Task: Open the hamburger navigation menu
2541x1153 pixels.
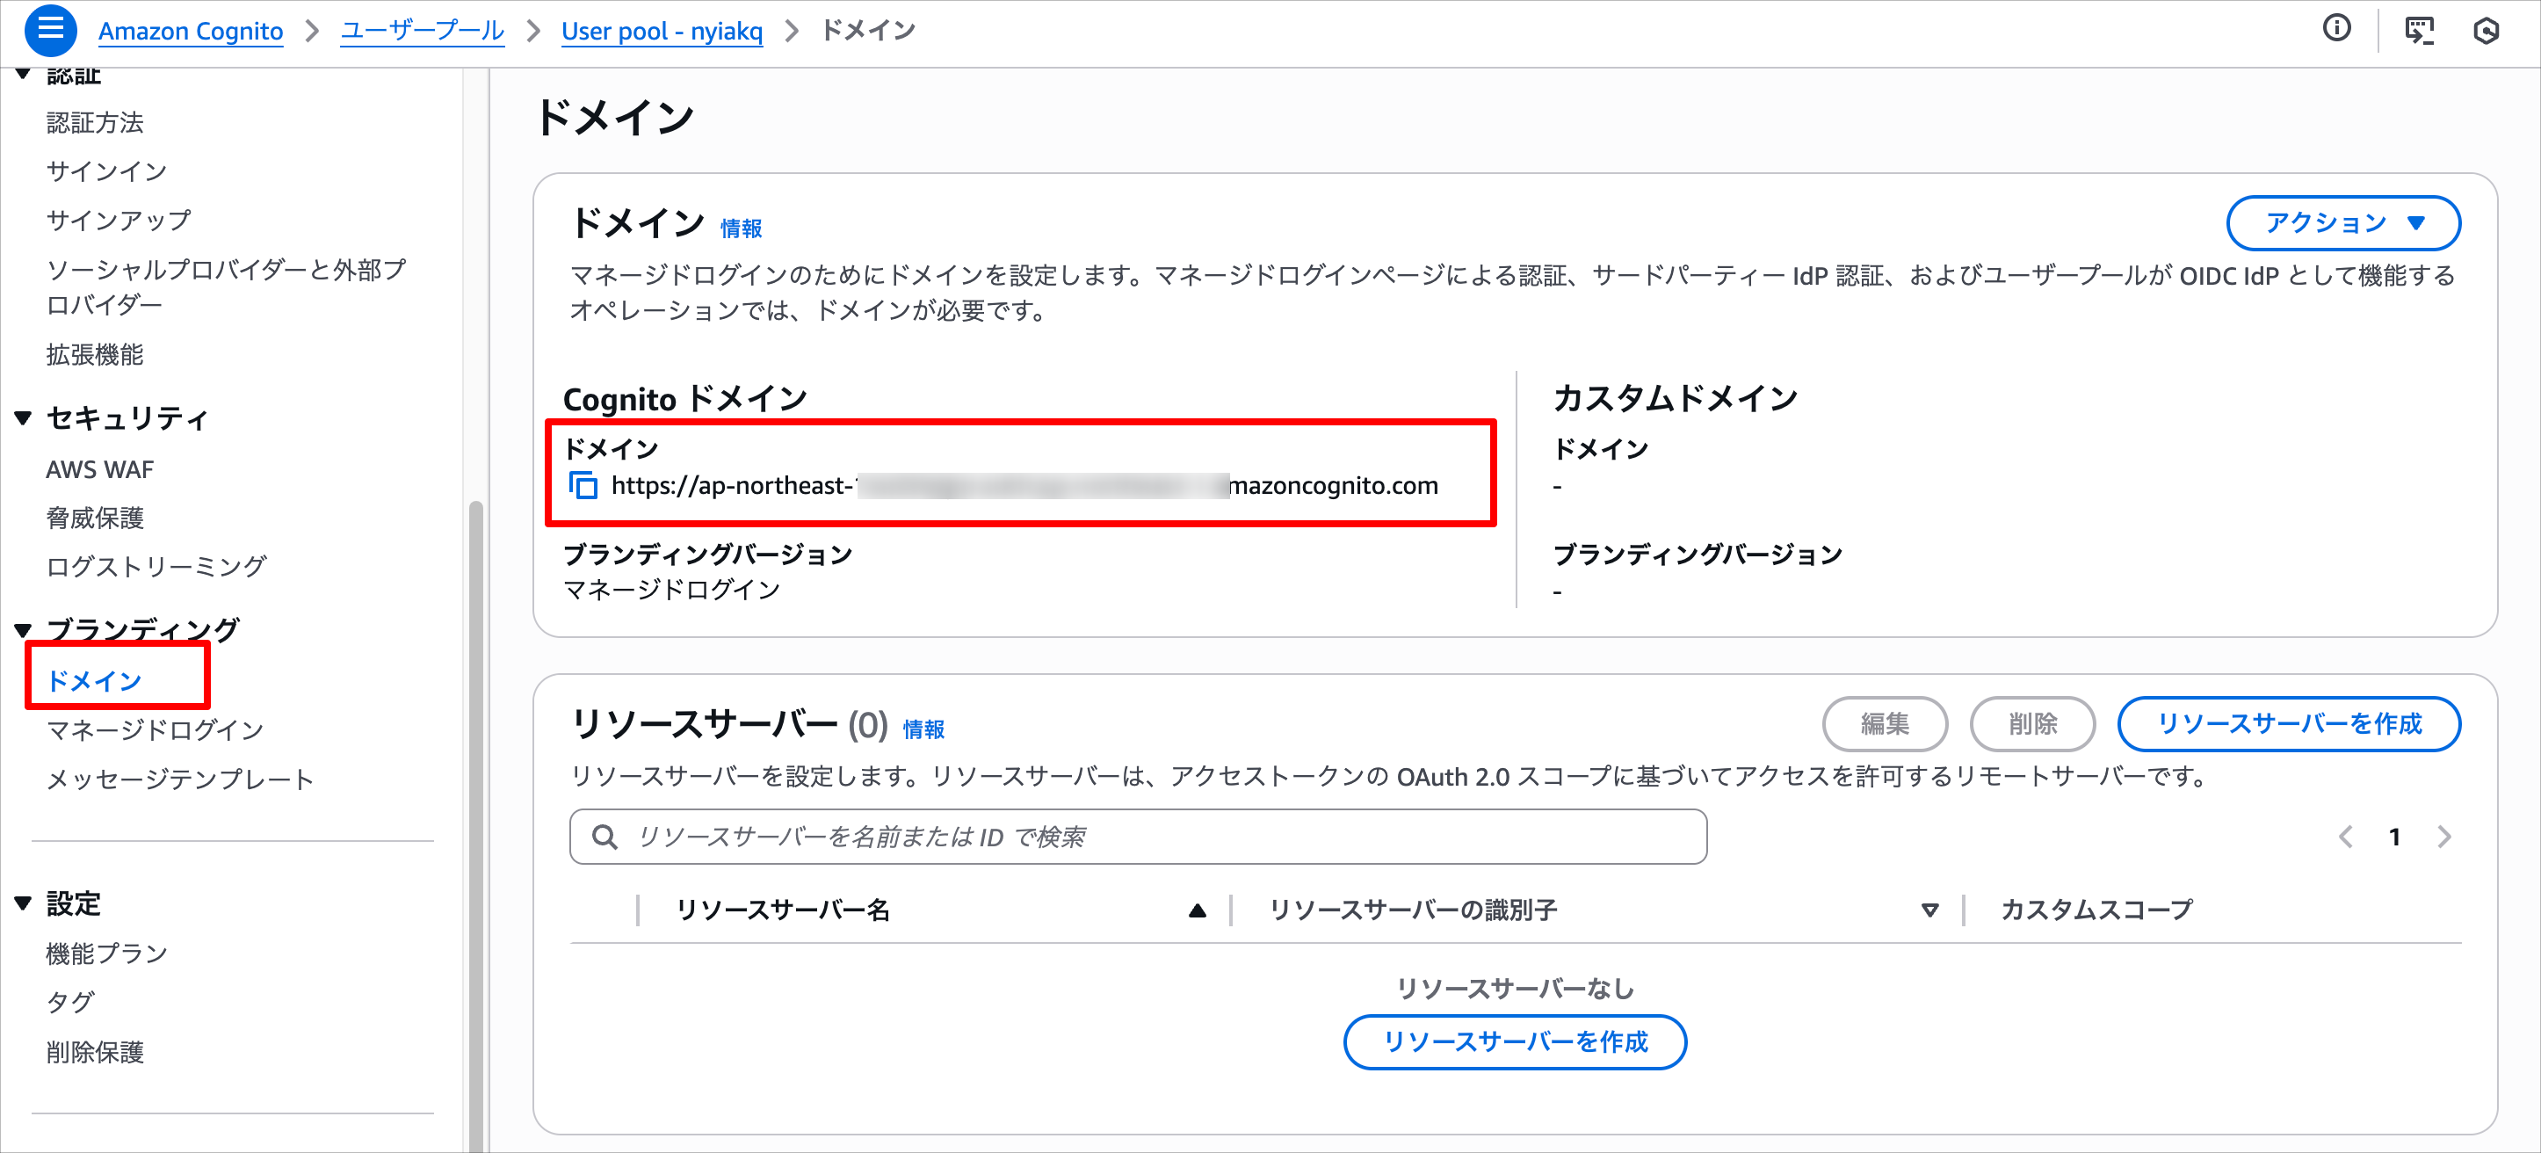Action: (50, 31)
